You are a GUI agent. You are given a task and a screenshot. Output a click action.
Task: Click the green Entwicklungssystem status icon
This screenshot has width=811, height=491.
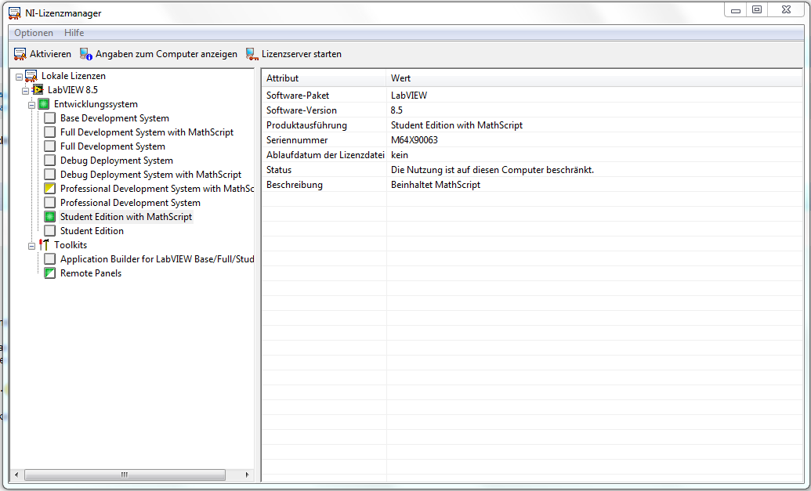(x=44, y=104)
